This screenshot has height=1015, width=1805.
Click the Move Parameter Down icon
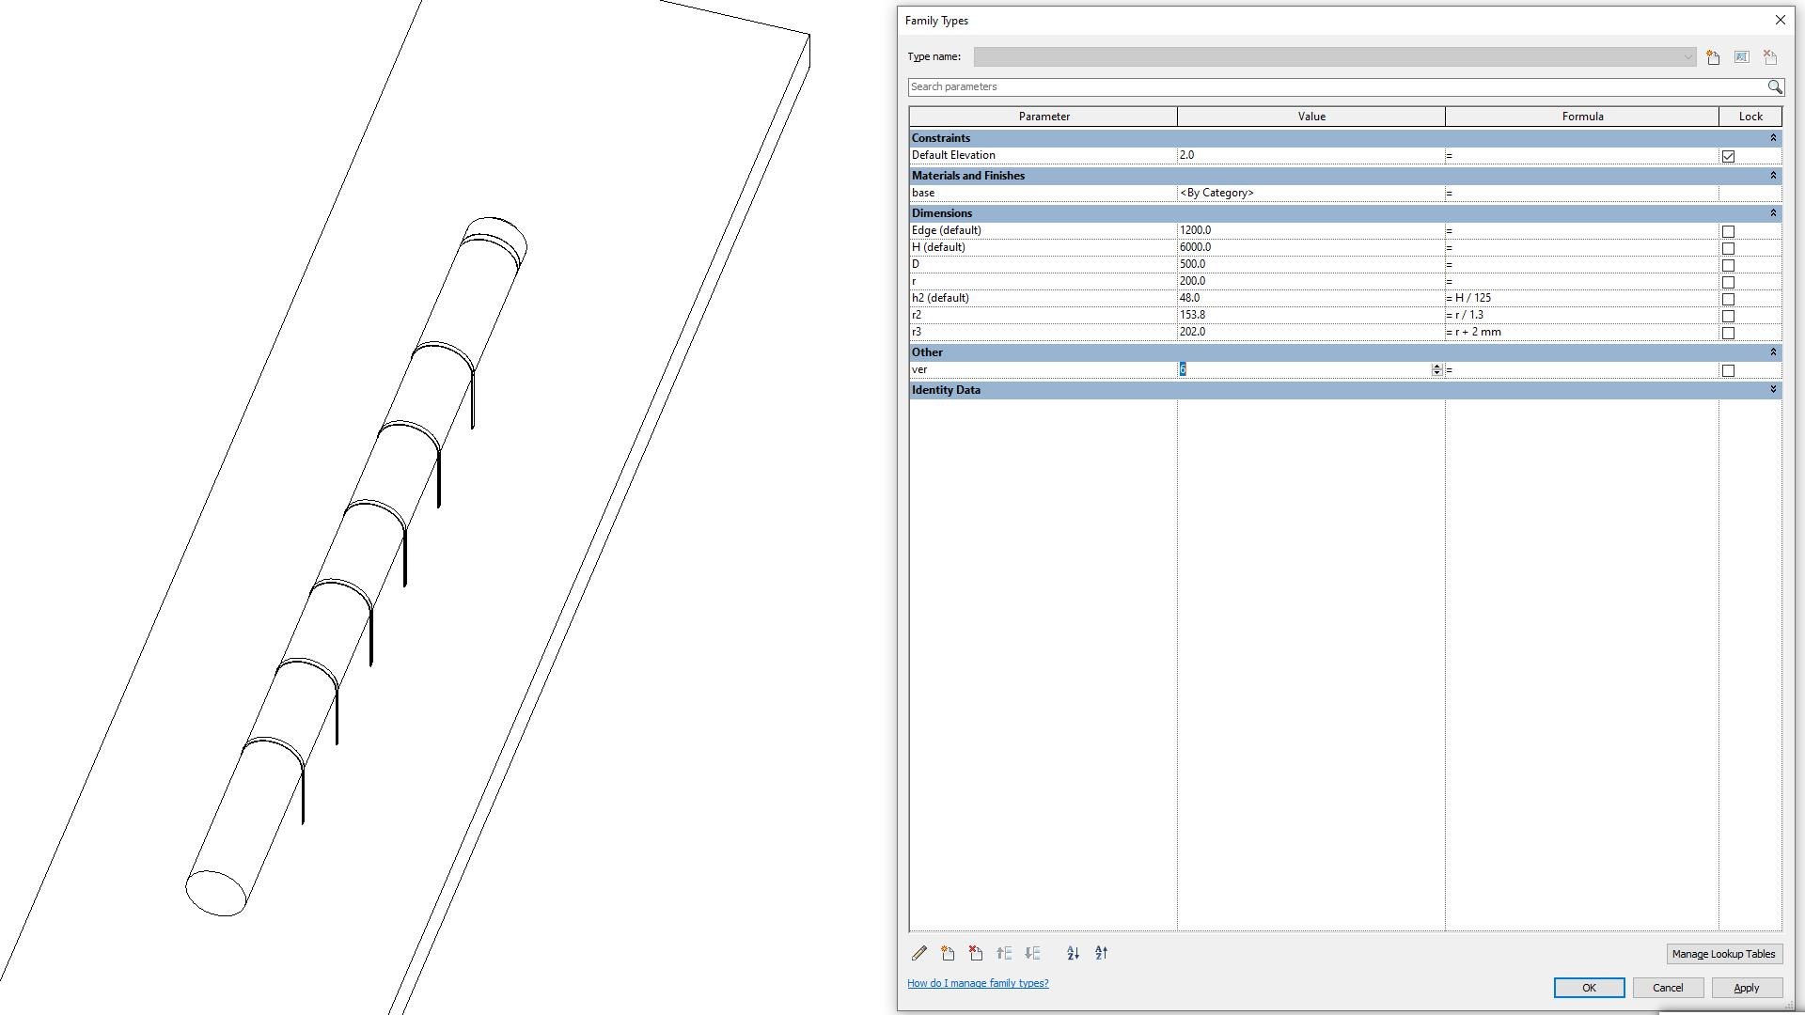pos(1032,953)
